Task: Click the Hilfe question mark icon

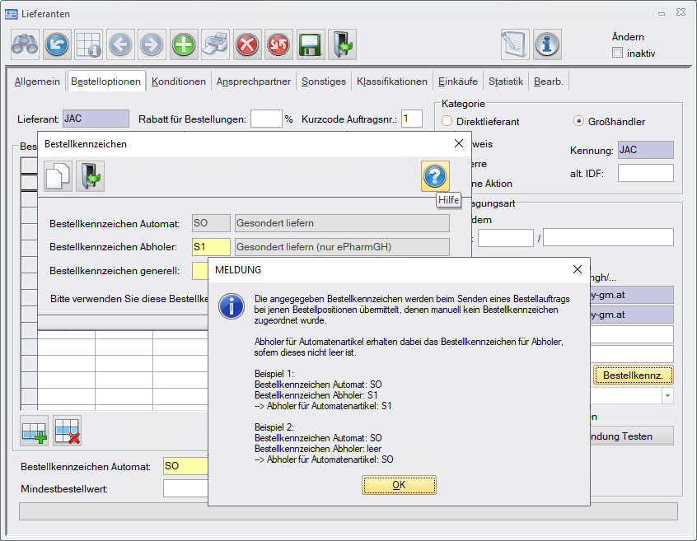Action: tap(435, 175)
